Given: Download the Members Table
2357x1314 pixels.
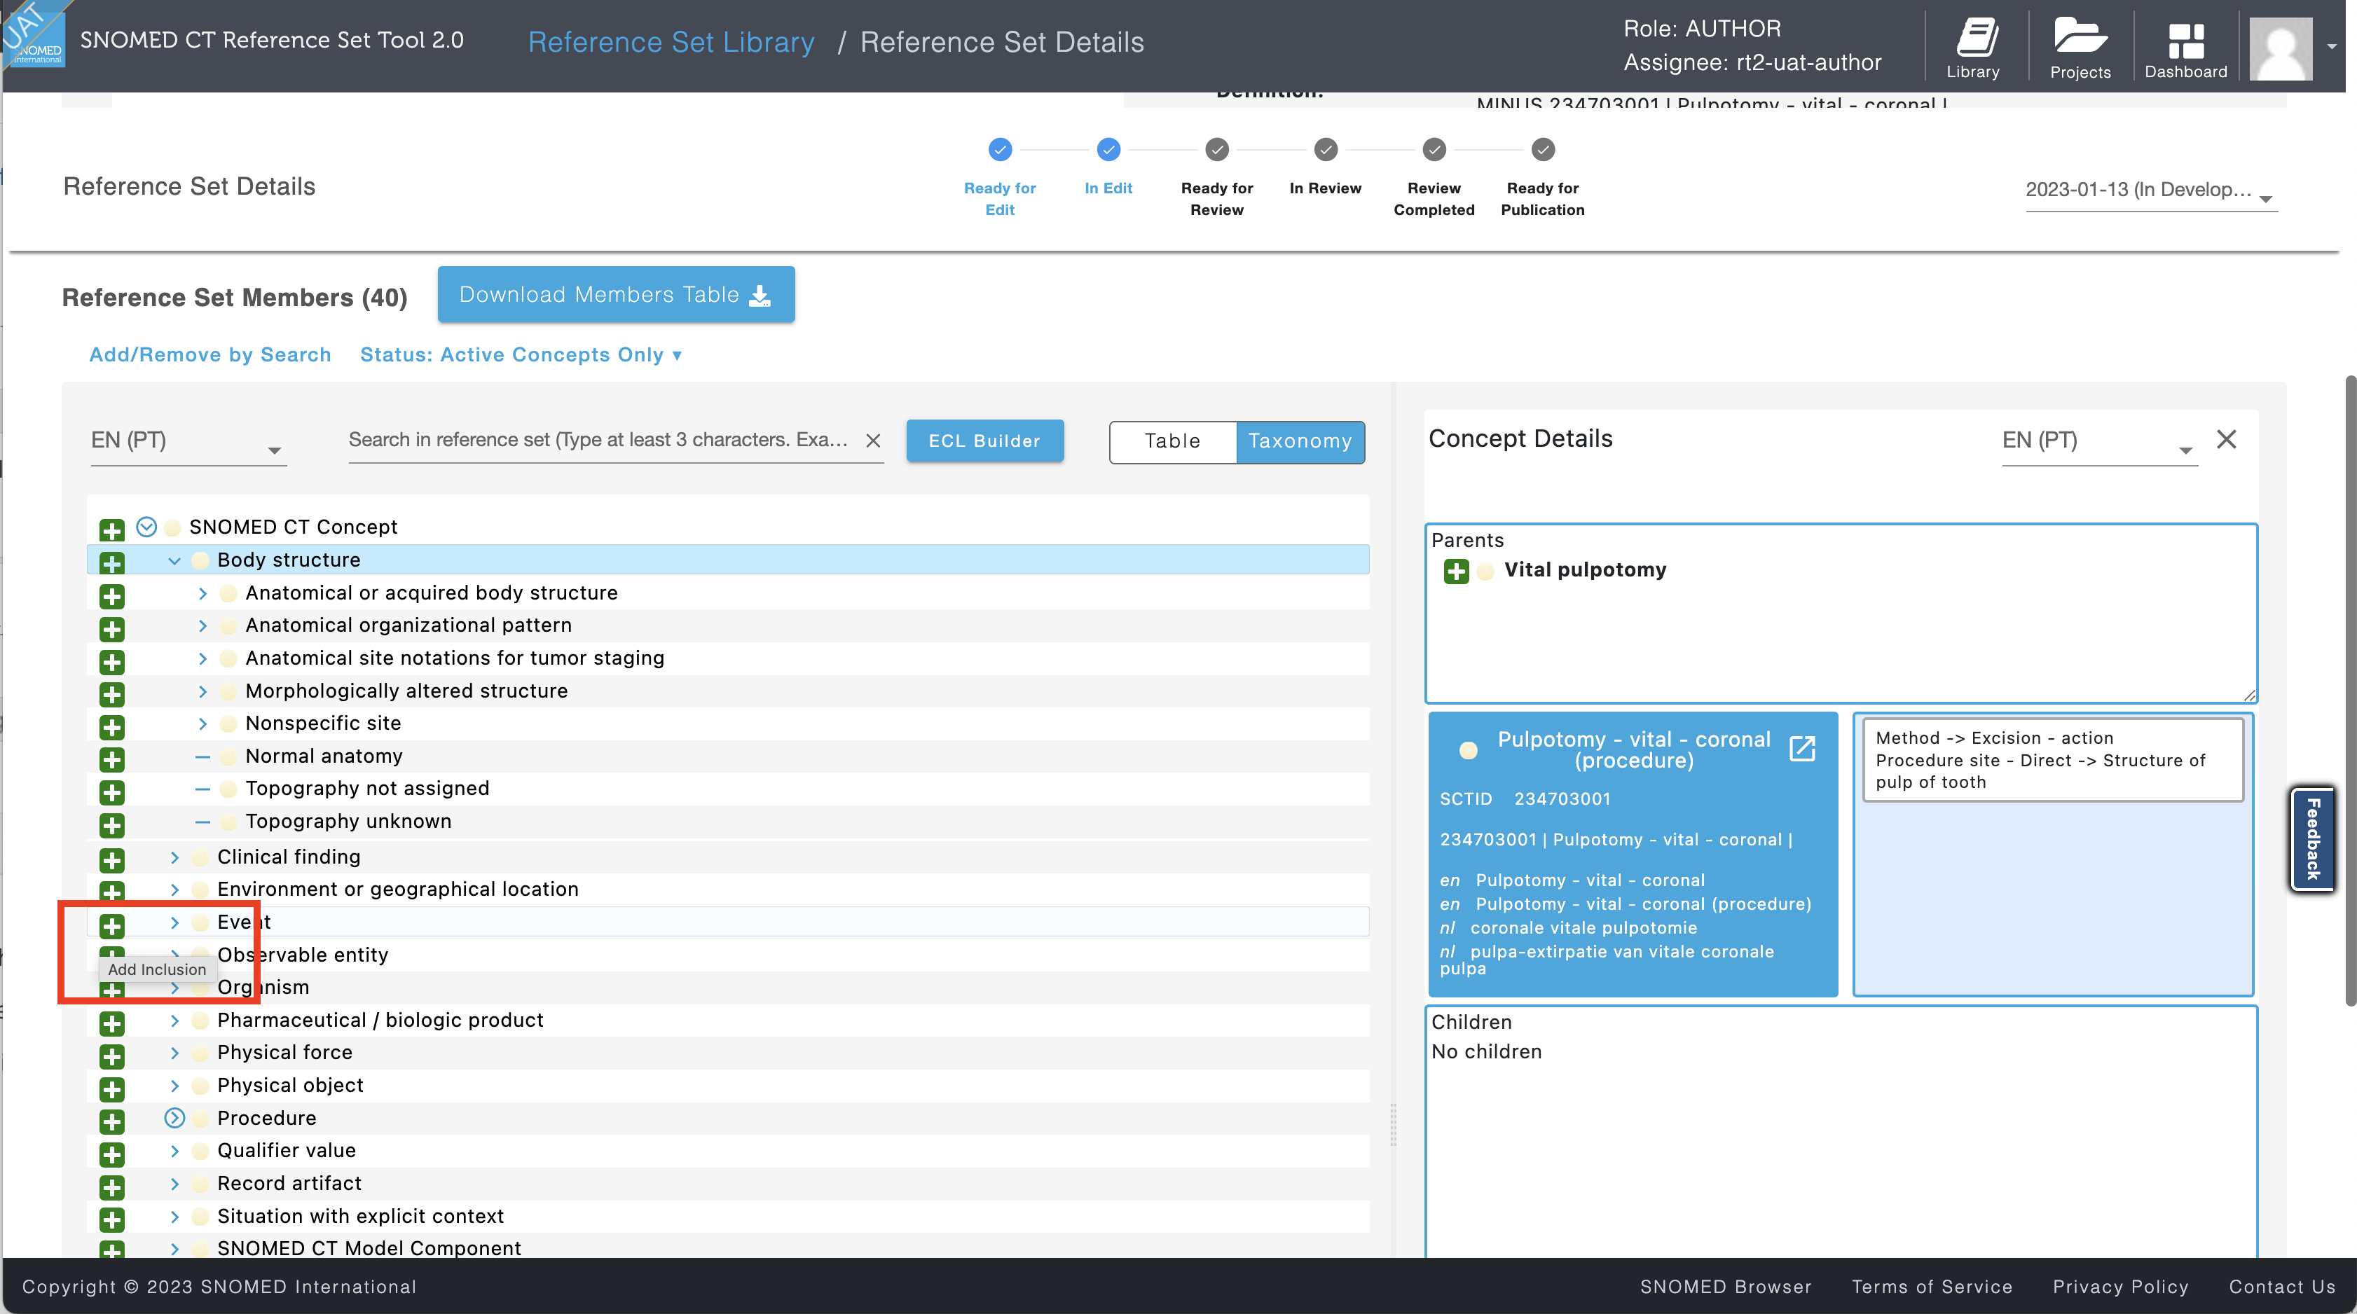Looking at the screenshot, I should pyautogui.click(x=616, y=294).
